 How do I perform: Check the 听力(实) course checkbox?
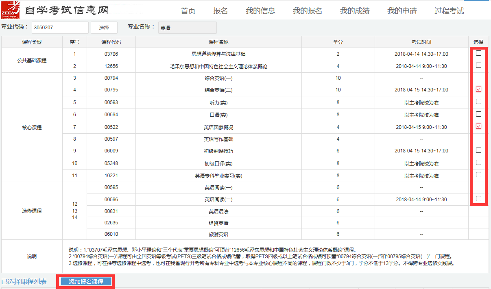479,102
